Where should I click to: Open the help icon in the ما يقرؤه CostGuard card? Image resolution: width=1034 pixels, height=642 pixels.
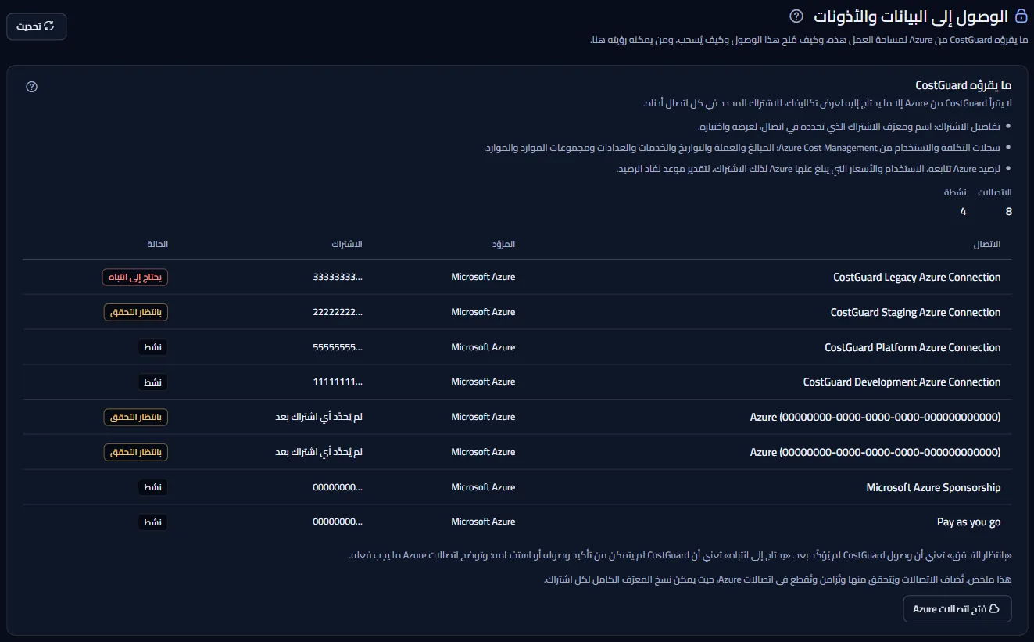[x=32, y=87]
